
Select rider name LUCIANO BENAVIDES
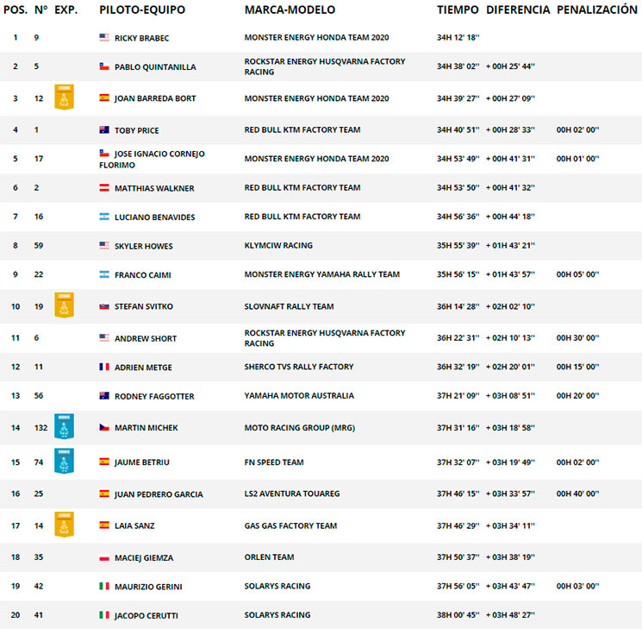tap(155, 217)
